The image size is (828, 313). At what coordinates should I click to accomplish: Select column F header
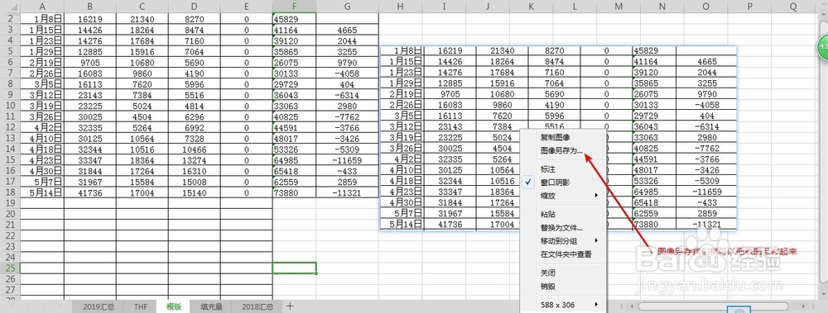(x=294, y=6)
